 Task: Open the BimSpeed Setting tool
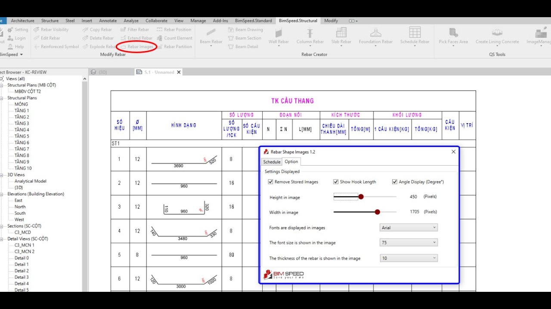pos(18,30)
